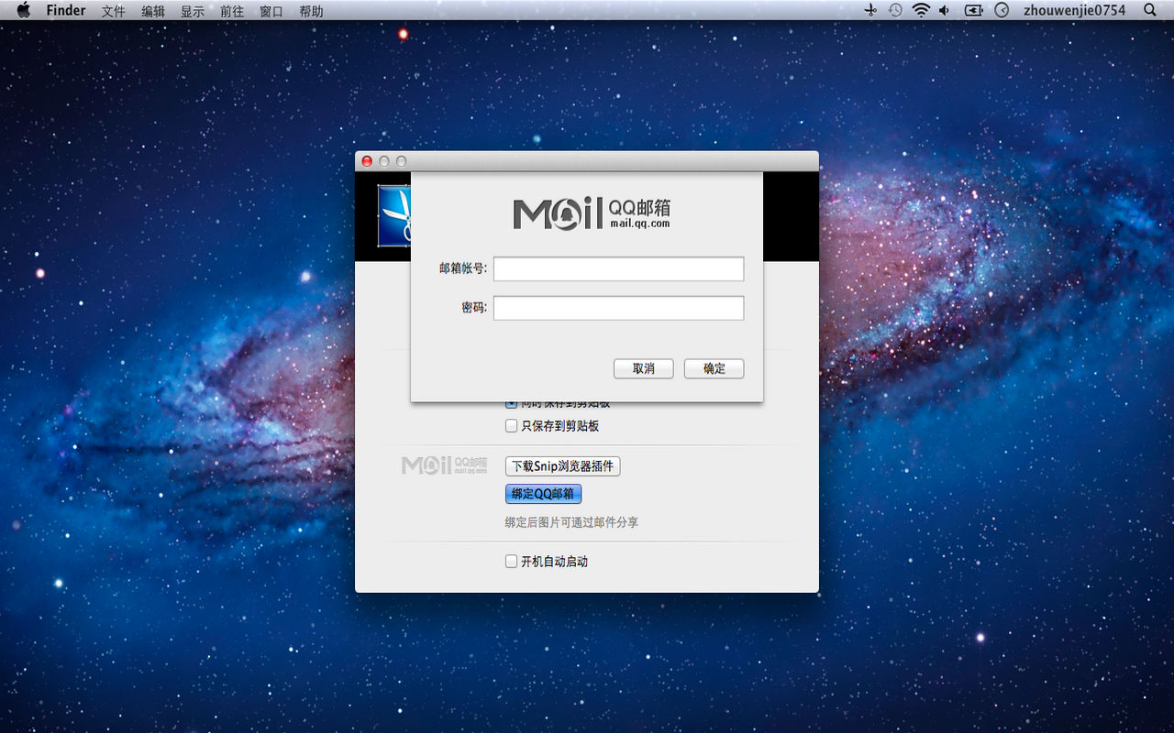
Task: Toggle the partly hidden 同时保存到剪贴板 checkbox
Action: [512, 404]
